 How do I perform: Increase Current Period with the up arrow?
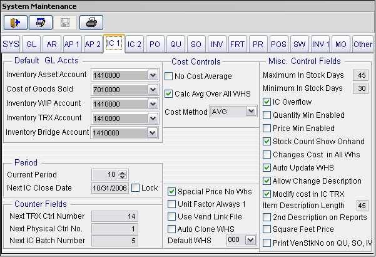tap(122, 173)
